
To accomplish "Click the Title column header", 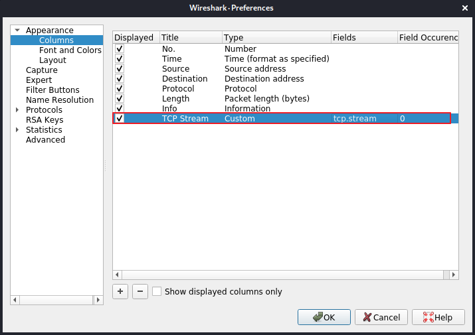I will [x=191, y=37].
